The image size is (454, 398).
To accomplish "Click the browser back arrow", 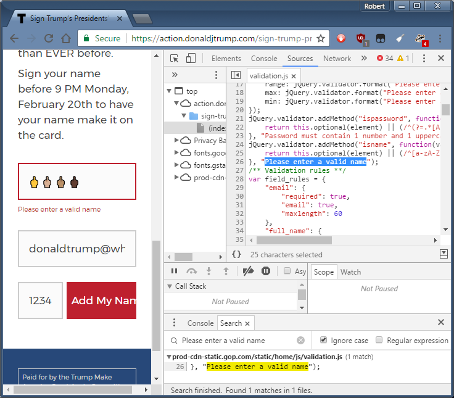I will tap(14, 38).
